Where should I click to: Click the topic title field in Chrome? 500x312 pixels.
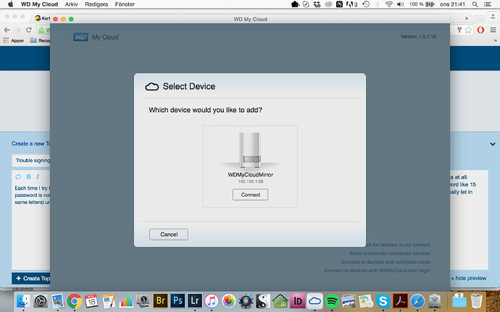[31, 161]
